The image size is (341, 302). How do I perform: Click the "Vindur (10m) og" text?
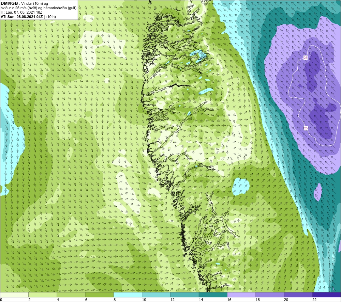34,4
